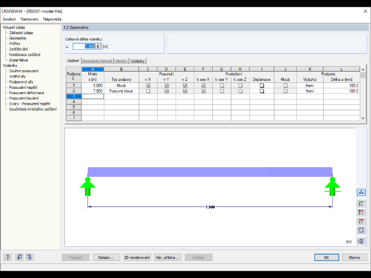Open Posouzení napětí results
The width and height of the screenshot is (371, 278).
[x=23, y=87]
